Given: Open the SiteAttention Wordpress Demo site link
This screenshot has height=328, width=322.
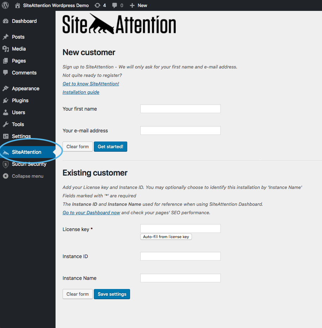Looking at the screenshot, I should click(x=56, y=5).
